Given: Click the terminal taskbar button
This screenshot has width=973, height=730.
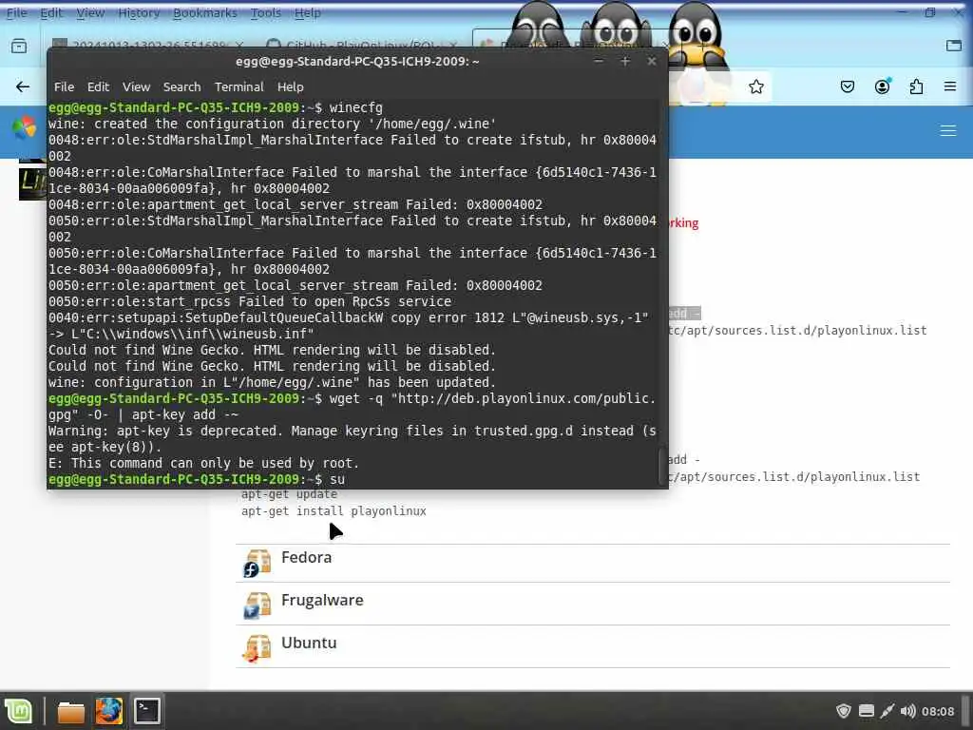Looking at the screenshot, I should tap(147, 711).
